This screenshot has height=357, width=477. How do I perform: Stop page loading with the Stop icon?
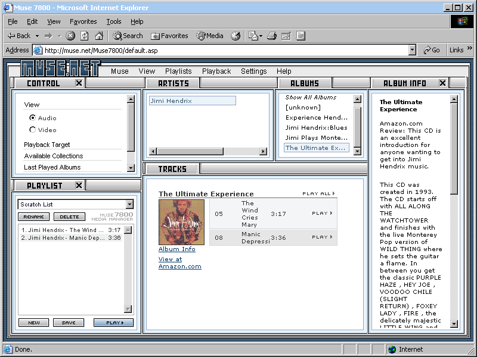point(70,36)
